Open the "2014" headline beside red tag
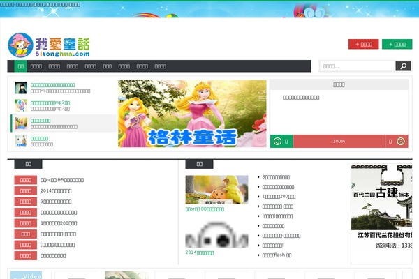Viewport: 419px width, 279px height. pyautogui.click(x=56, y=191)
